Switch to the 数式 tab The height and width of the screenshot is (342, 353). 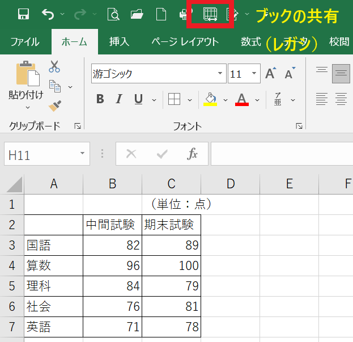pos(251,42)
